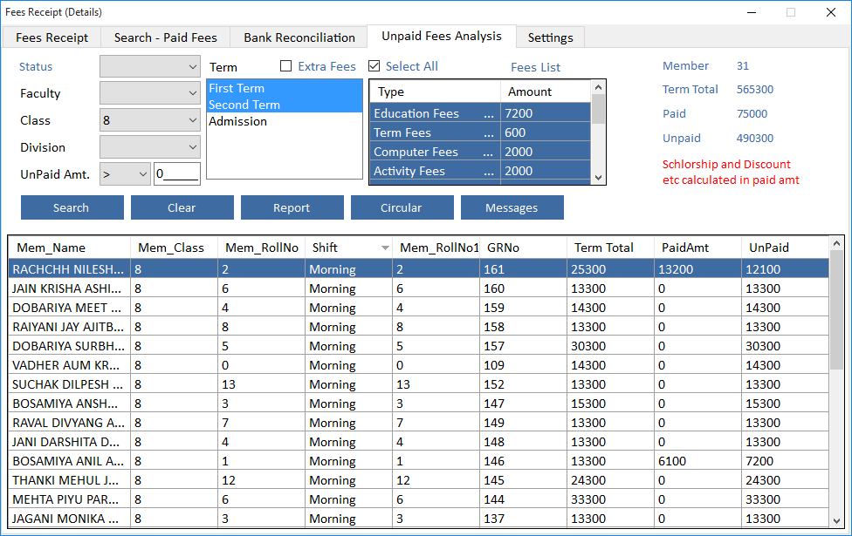The height and width of the screenshot is (536, 852).
Task: Enable the Extra Fees checkbox
Action: [x=285, y=66]
